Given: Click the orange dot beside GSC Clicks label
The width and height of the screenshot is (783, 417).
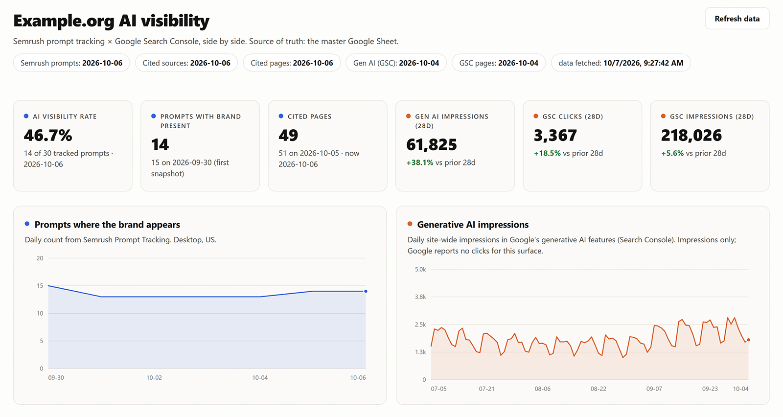Looking at the screenshot, I should coord(536,116).
